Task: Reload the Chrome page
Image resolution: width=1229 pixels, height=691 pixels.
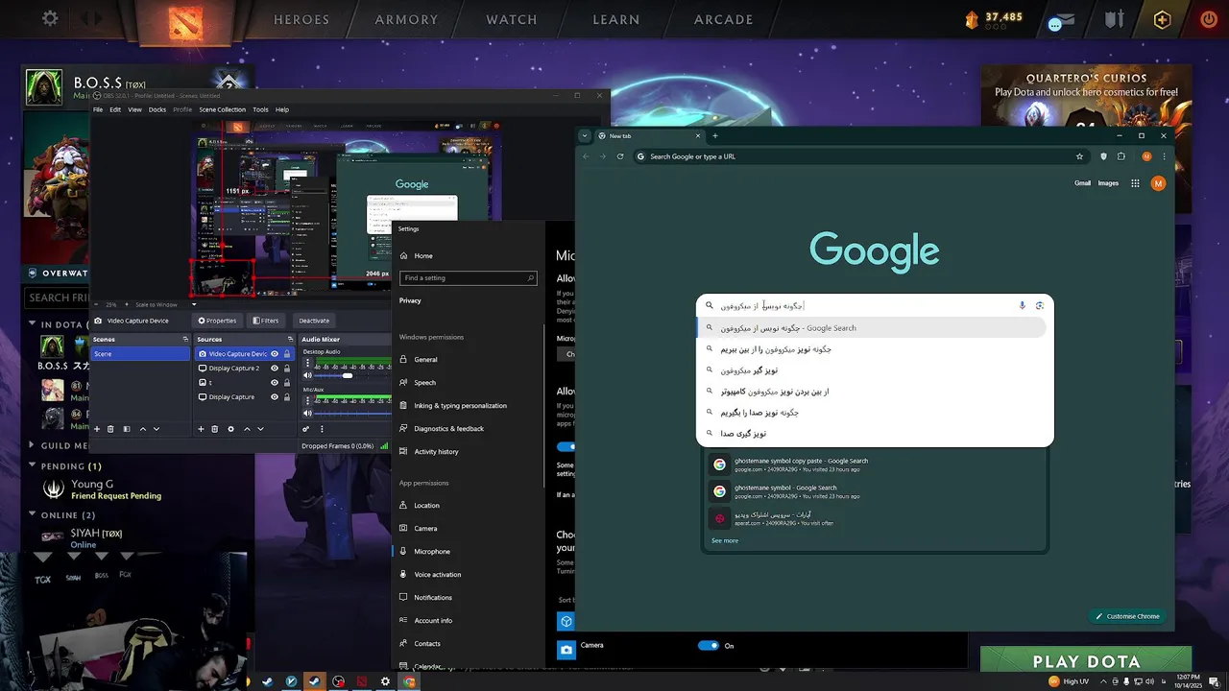Action: [x=620, y=156]
